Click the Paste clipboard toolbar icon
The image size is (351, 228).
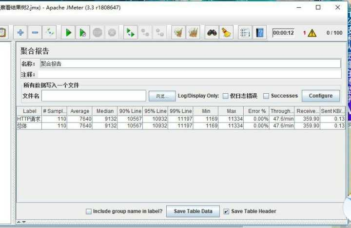pos(3,33)
